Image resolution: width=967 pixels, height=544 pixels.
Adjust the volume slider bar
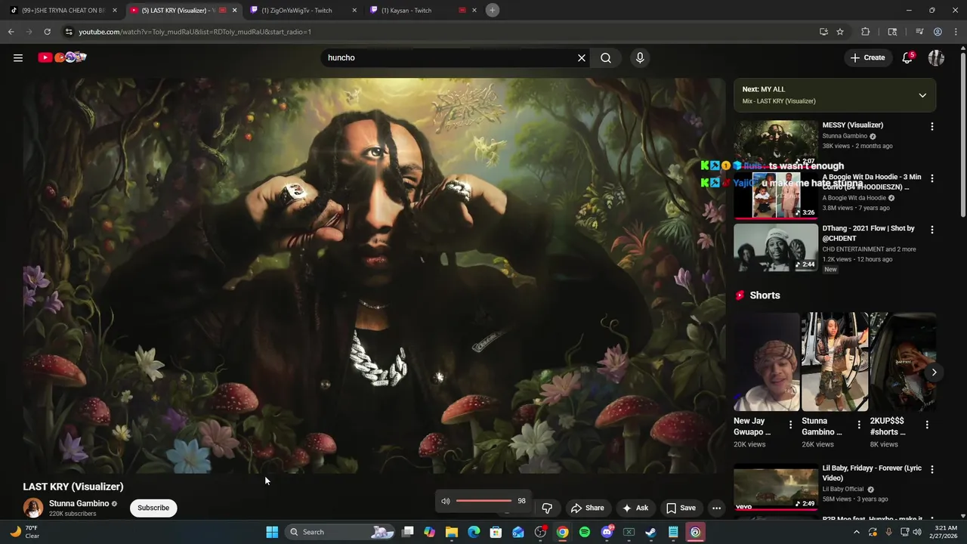click(x=484, y=501)
